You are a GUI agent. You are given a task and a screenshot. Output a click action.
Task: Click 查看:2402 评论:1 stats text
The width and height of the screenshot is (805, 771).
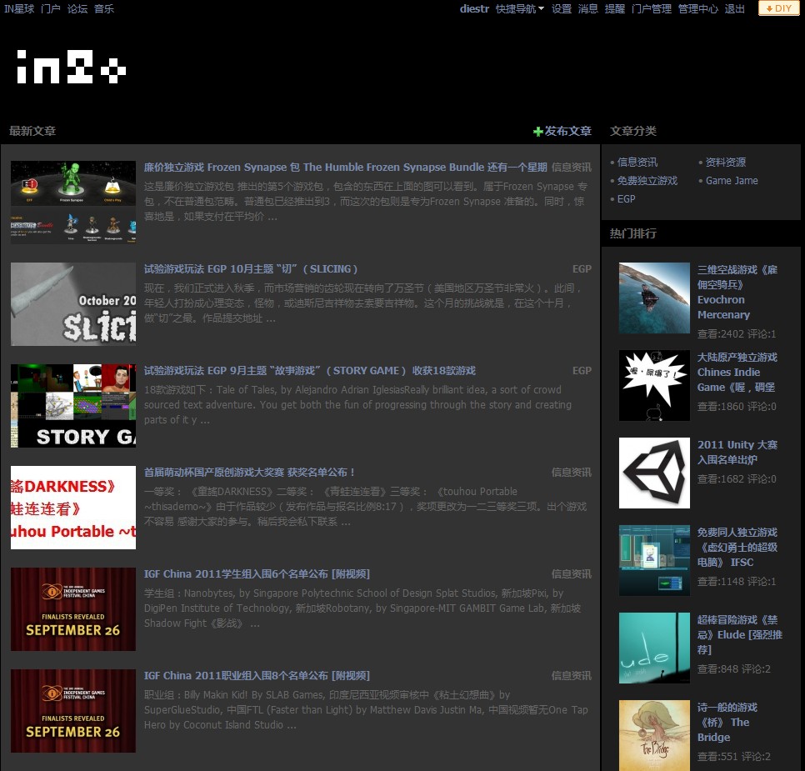[737, 334]
